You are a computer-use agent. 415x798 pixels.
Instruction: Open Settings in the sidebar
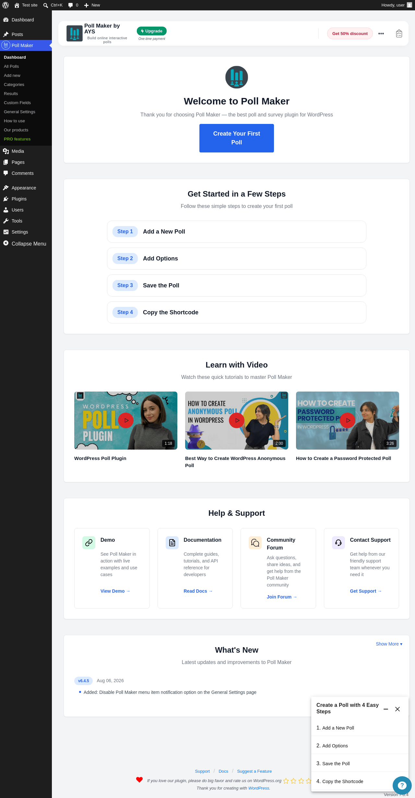tap(26, 232)
